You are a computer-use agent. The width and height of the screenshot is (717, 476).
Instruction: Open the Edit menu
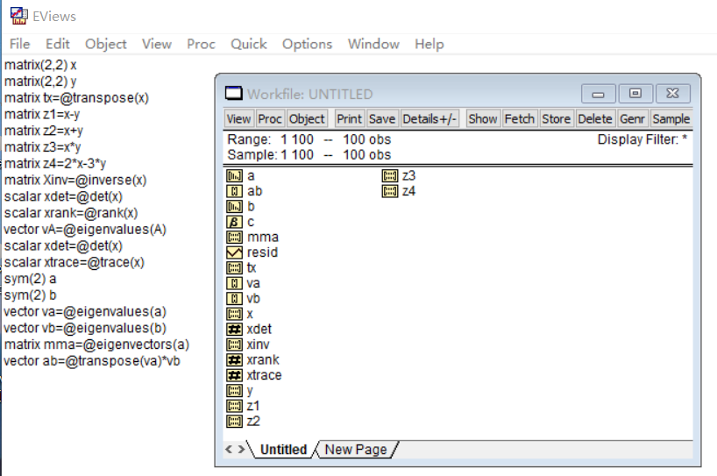[x=58, y=44]
